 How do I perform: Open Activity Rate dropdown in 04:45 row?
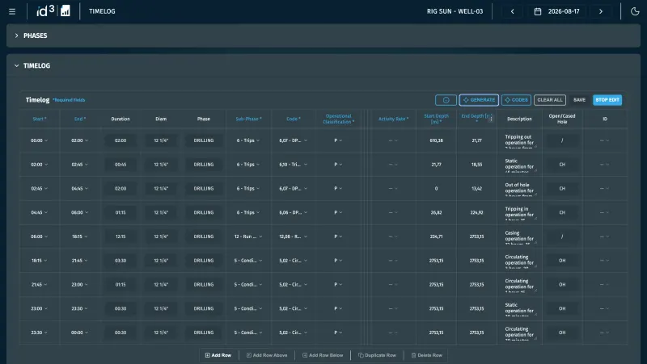(x=393, y=212)
